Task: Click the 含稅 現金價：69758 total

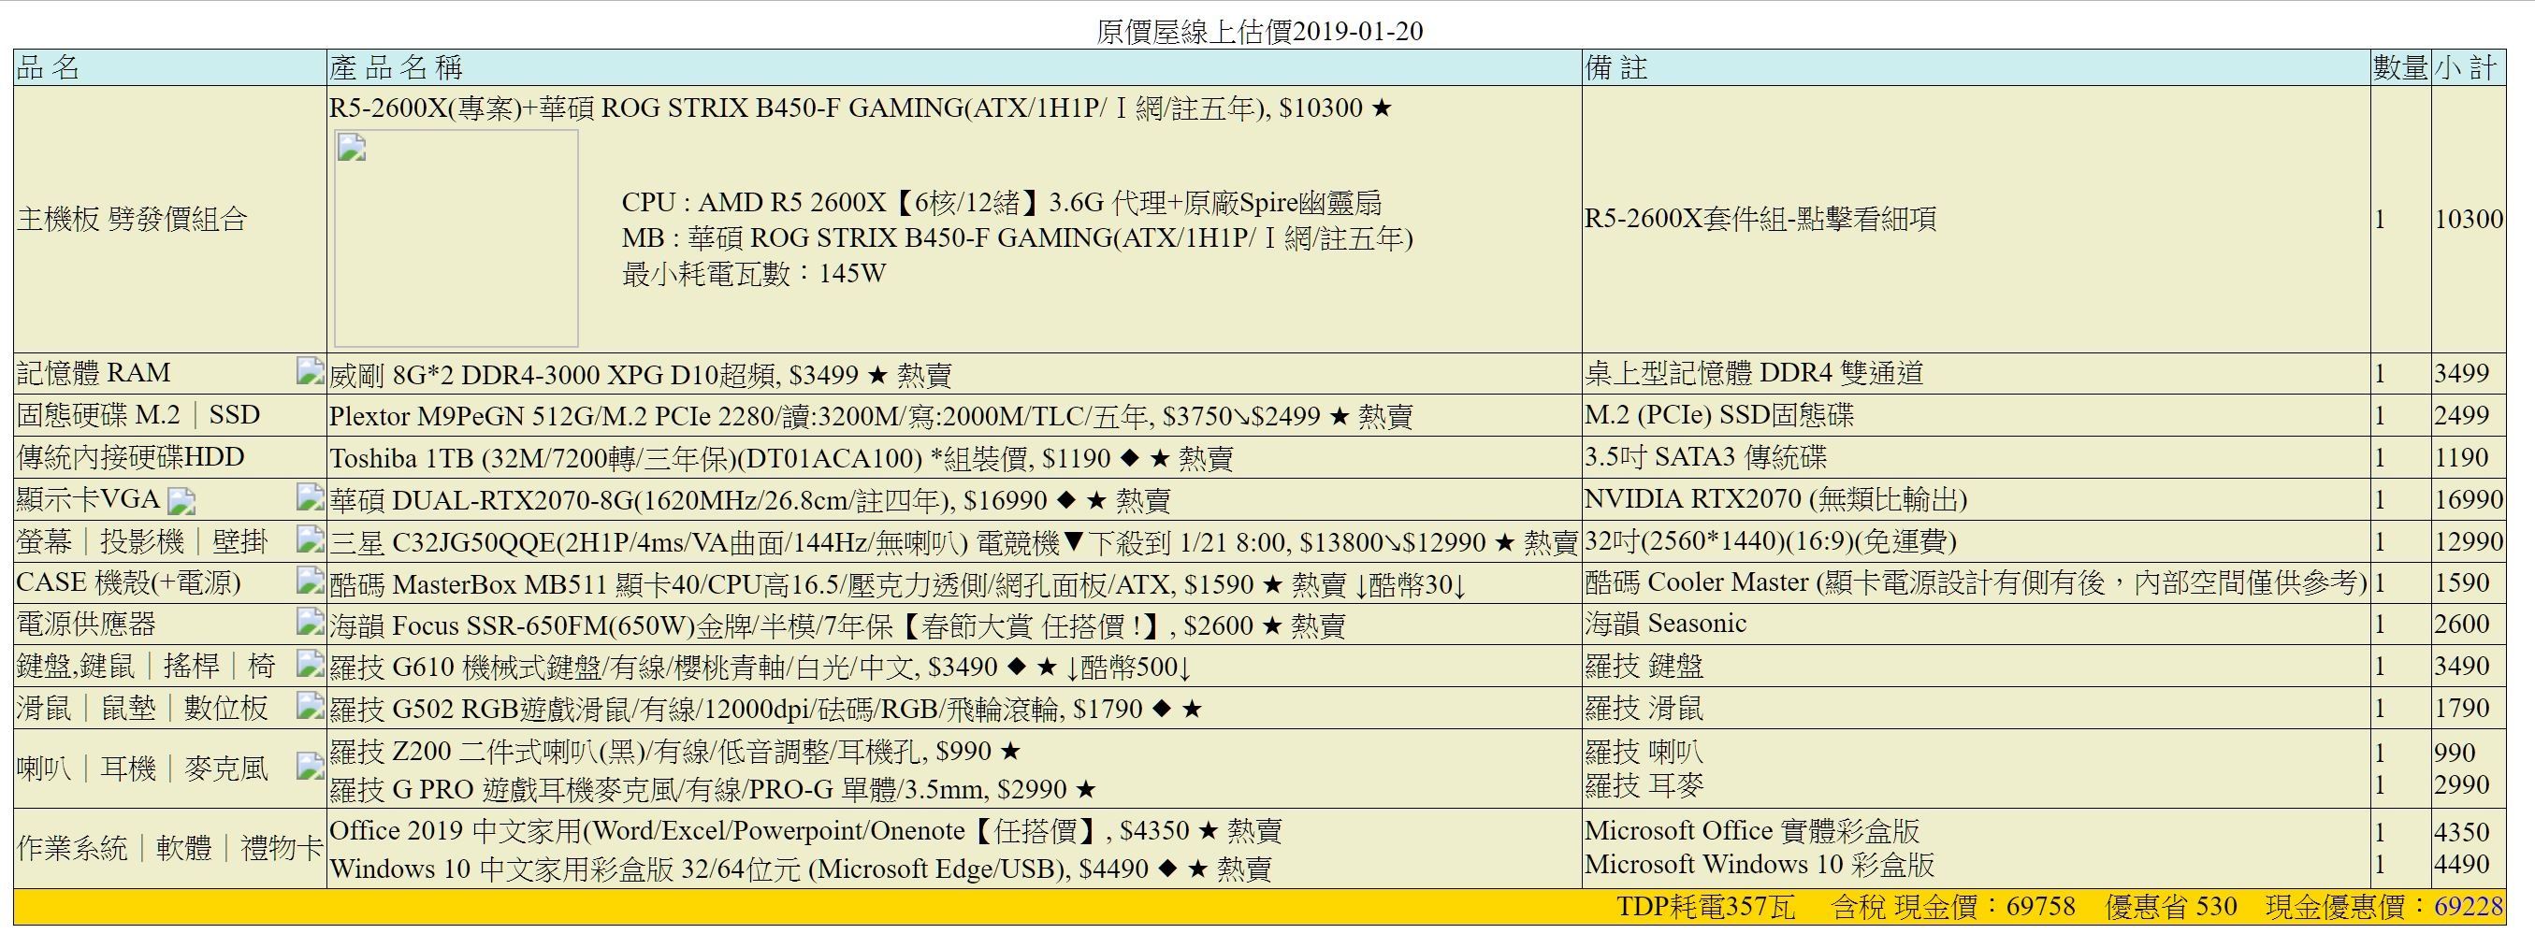Action: pyautogui.click(x=1953, y=906)
